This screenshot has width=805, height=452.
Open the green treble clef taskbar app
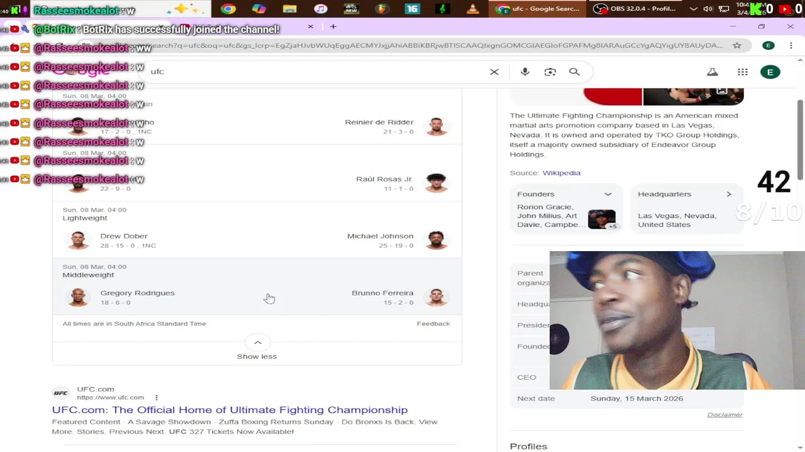443,9
